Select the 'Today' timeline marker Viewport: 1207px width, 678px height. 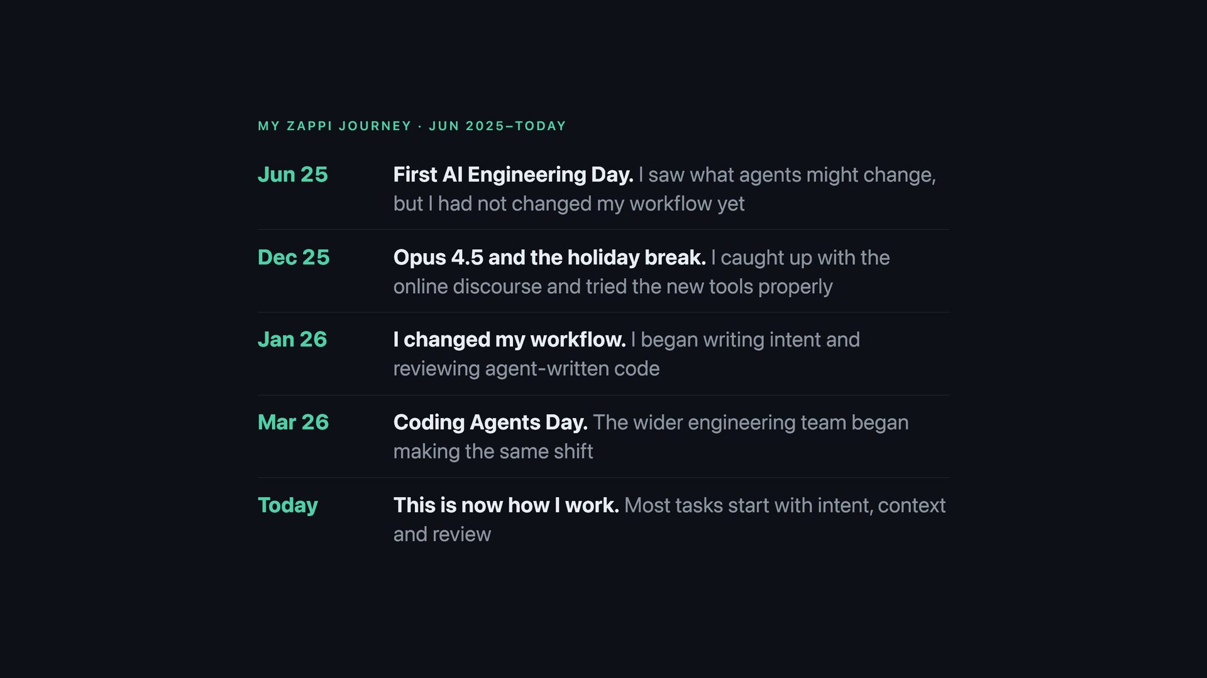click(288, 505)
